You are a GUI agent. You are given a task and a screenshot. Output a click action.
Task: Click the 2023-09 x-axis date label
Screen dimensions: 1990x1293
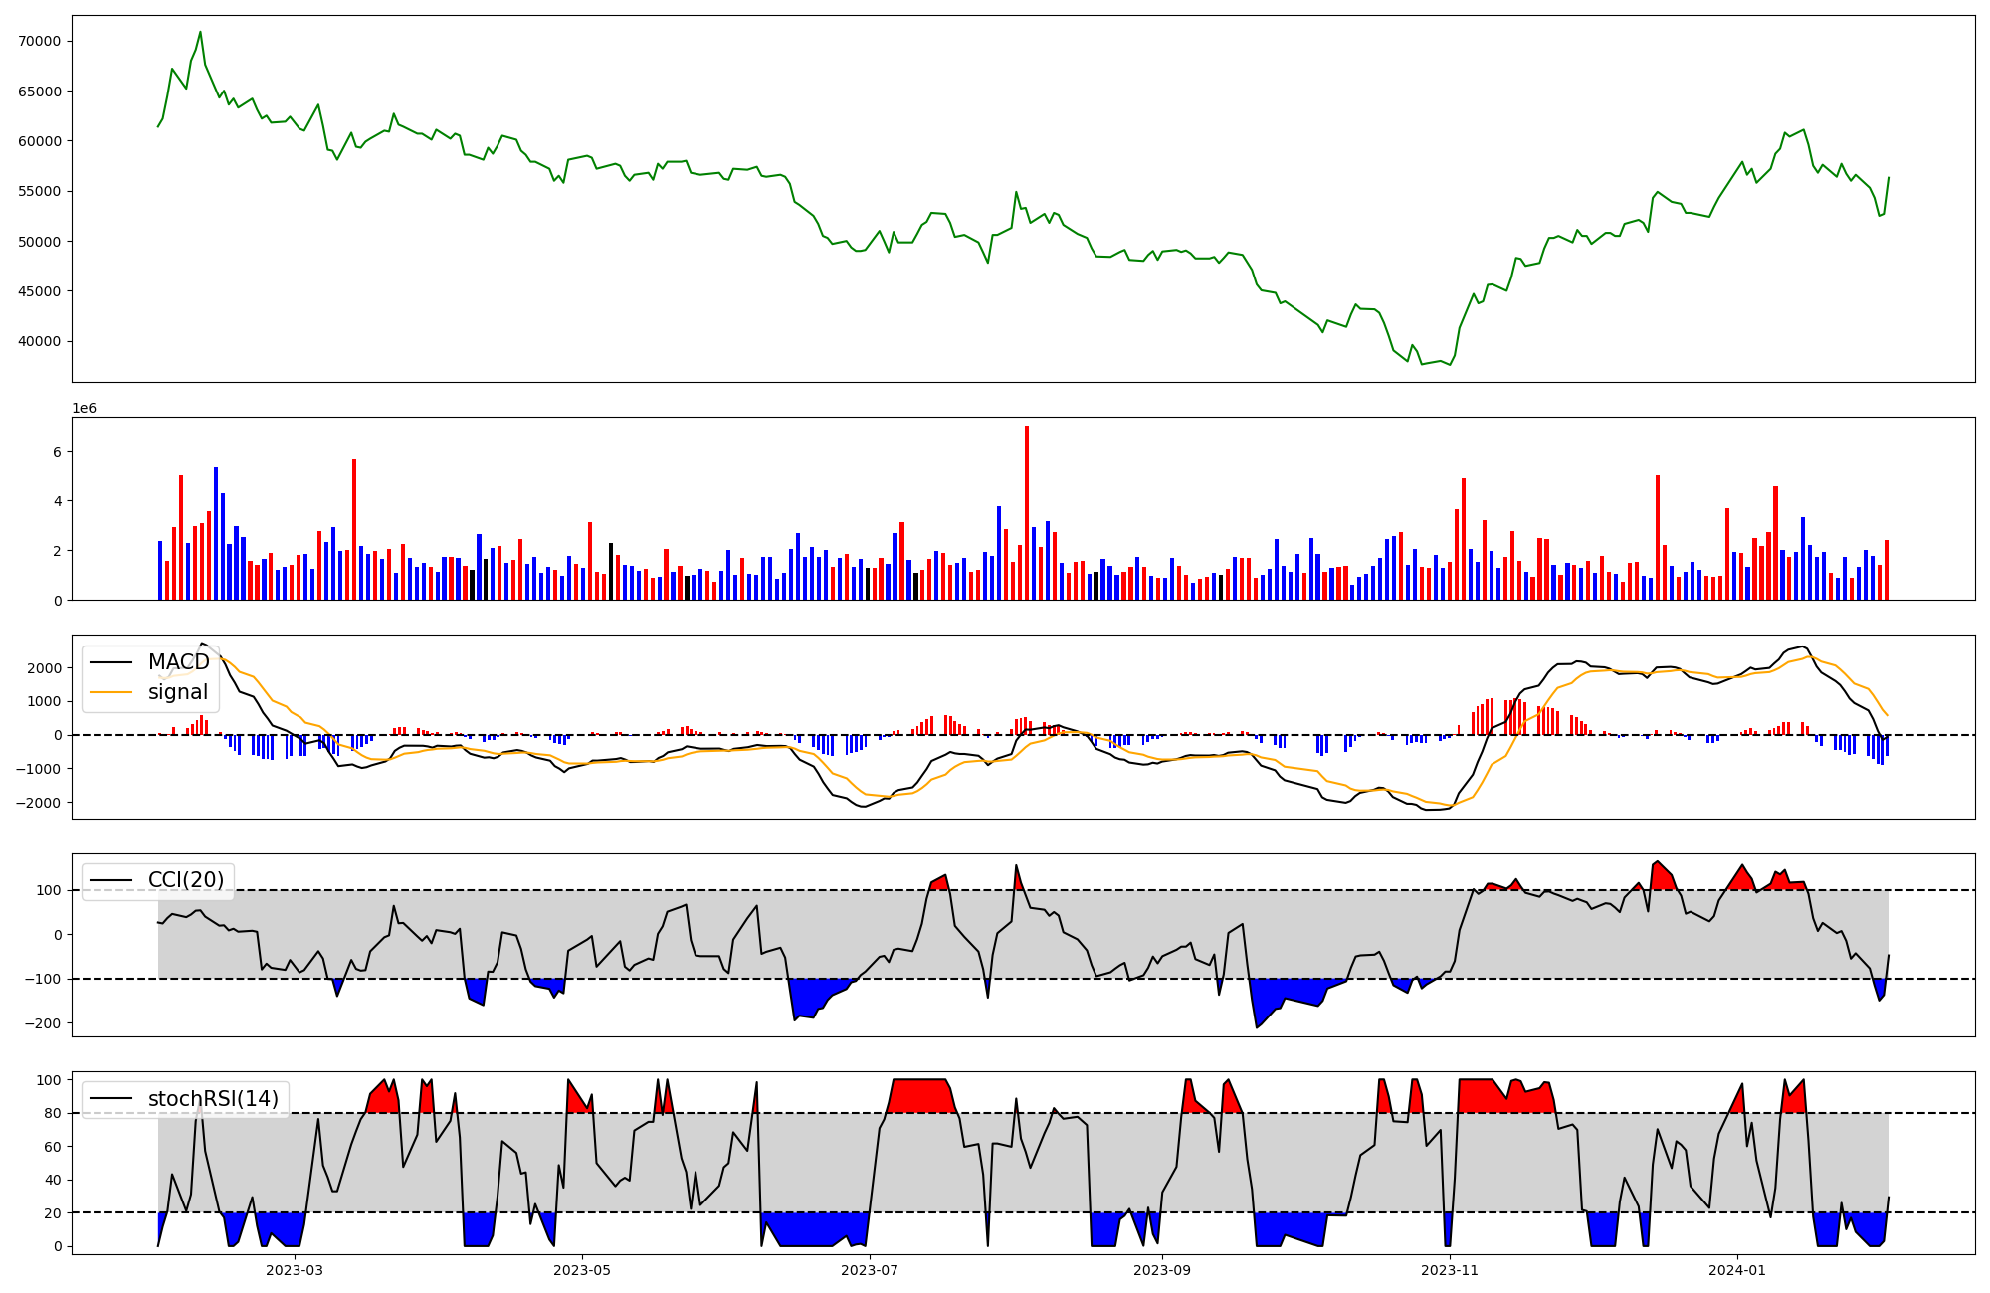(1162, 1270)
